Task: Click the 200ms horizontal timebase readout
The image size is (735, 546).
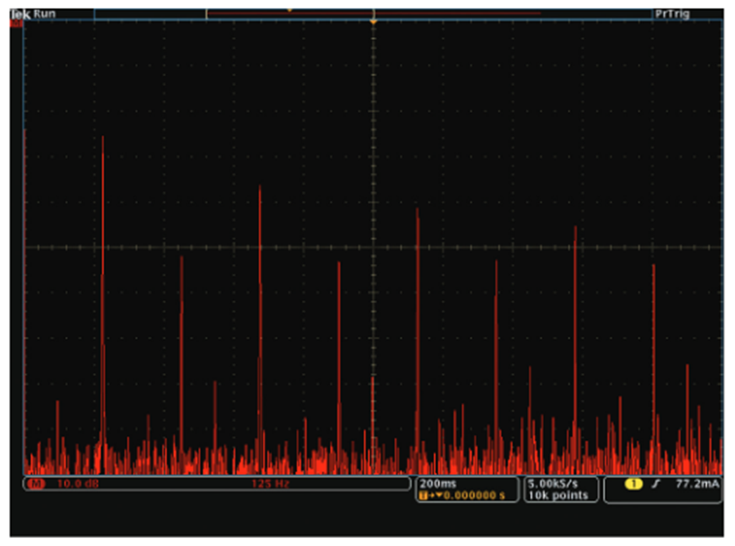Action: pyautogui.click(x=437, y=483)
